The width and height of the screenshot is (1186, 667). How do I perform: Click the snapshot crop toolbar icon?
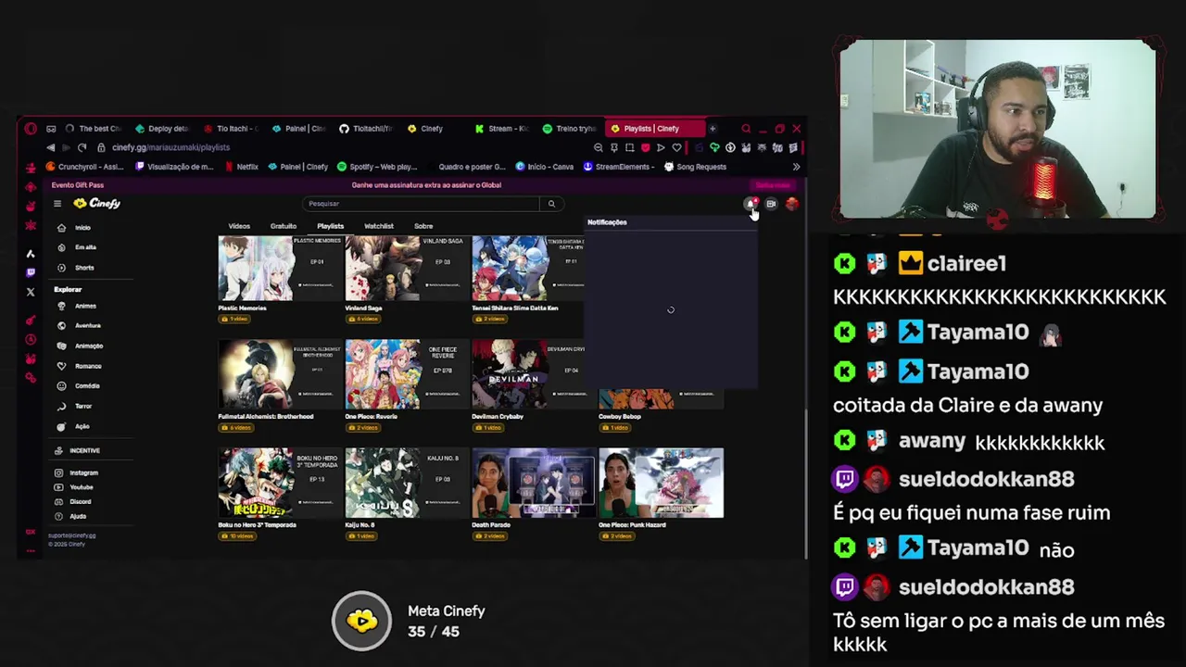click(629, 147)
